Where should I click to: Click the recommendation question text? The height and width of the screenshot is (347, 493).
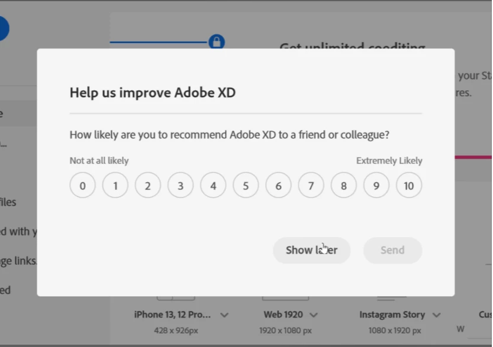(x=230, y=135)
